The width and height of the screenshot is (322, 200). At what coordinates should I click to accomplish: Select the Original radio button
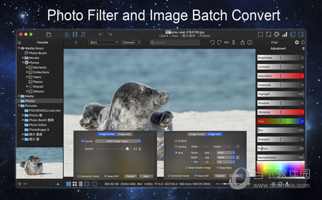coord(176,140)
